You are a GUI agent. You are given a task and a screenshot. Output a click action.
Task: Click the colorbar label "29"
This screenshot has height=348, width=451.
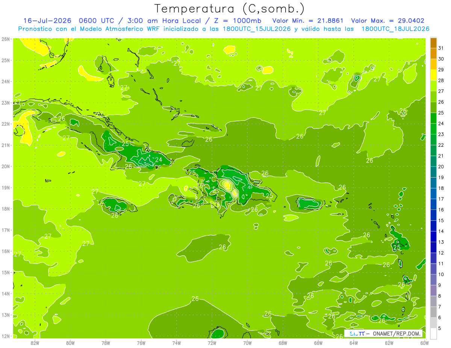coord(441,70)
